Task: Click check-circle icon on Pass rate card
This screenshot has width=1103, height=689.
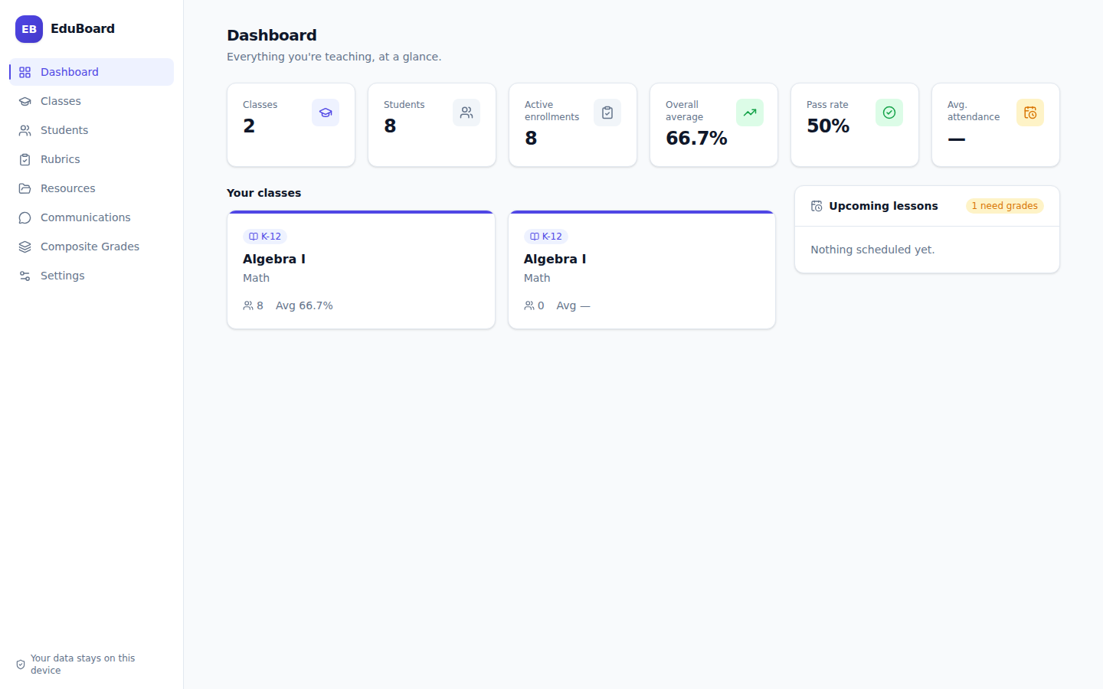Action: click(x=889, y=113)
